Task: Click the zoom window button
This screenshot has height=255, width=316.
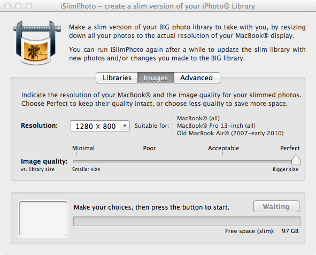Action: [29, 6]
